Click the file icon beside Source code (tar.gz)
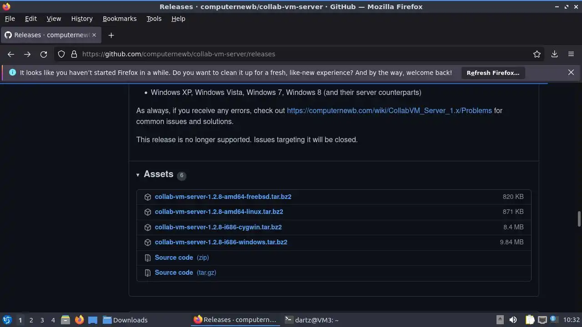This screenshot has height=327, width=582. pos(148,273)
